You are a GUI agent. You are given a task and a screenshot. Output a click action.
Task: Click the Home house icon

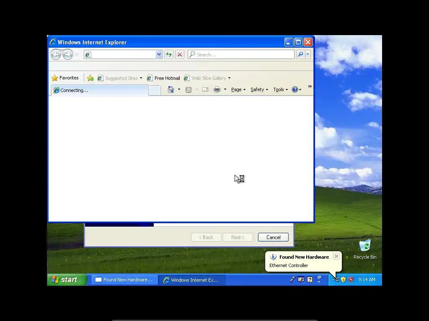(x=171, y=89)
